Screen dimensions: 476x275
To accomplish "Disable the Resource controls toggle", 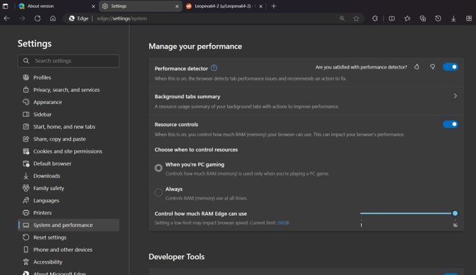I will click(x=451, y=124).
